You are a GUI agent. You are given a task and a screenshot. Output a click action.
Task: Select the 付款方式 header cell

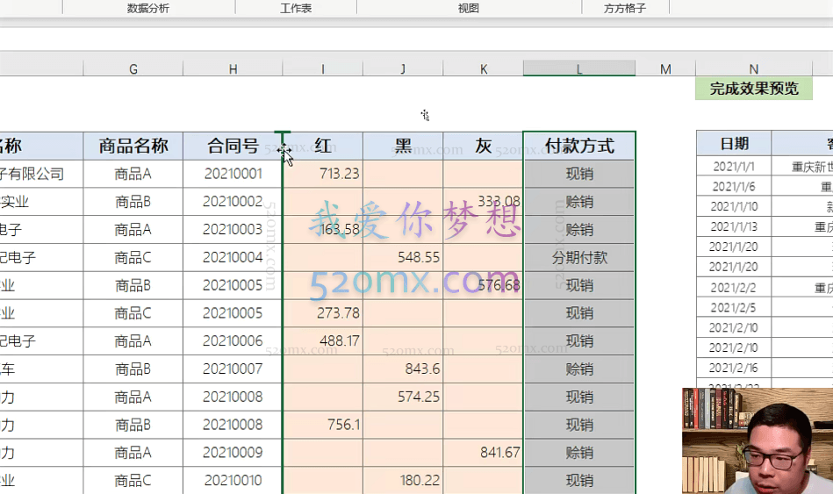click(578, 146)
